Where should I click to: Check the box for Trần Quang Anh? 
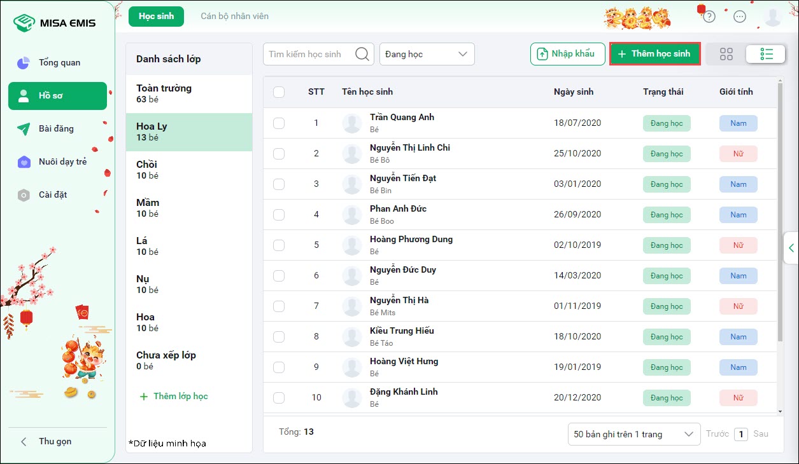coord(279,123)
